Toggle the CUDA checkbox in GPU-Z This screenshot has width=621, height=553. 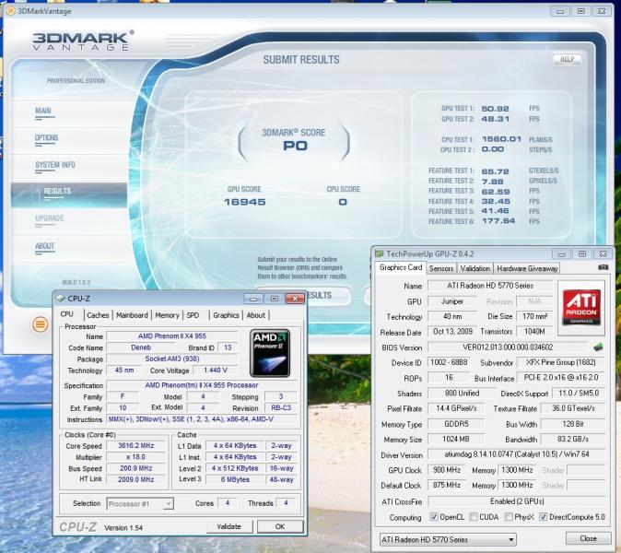(473, 517)
